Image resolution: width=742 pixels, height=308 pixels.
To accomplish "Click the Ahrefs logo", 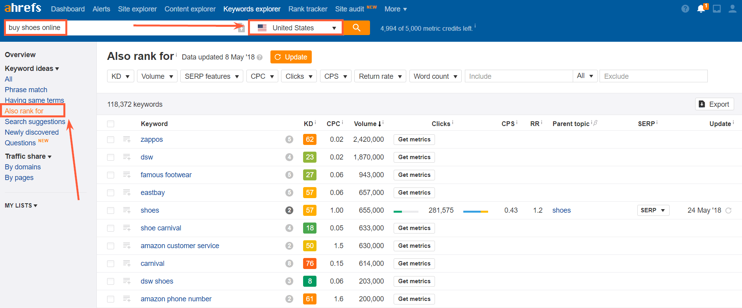I will tap(23, 8).
